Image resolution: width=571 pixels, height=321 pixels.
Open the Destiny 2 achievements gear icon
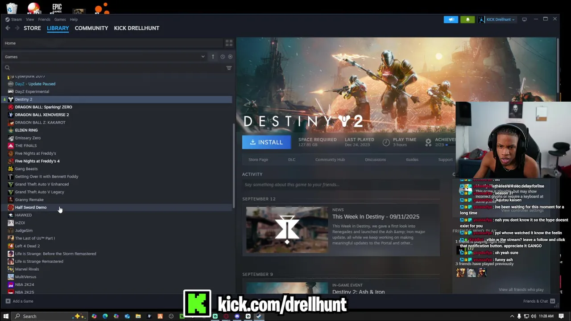point(428,142)
